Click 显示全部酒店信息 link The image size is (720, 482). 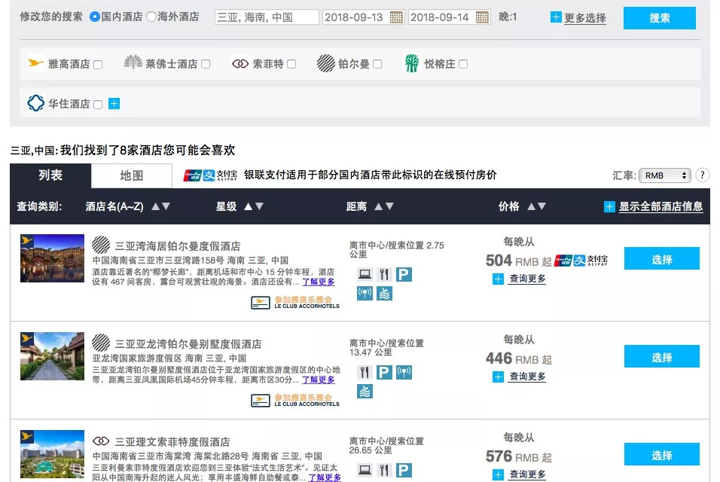(x=661, y=207)
